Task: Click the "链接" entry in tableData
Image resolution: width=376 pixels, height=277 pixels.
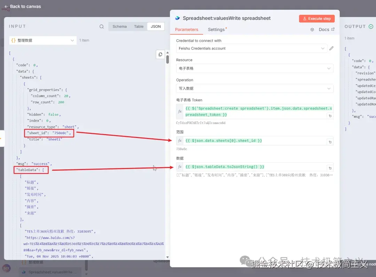Action: [30, 188]
